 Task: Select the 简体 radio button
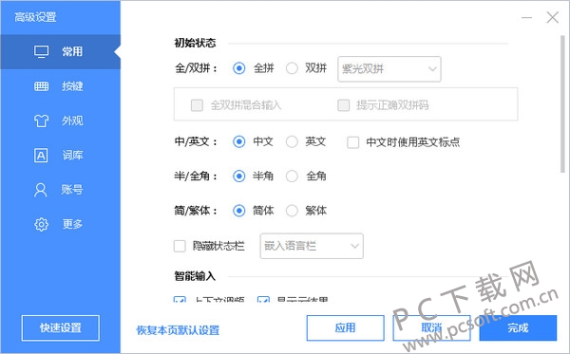238,211
